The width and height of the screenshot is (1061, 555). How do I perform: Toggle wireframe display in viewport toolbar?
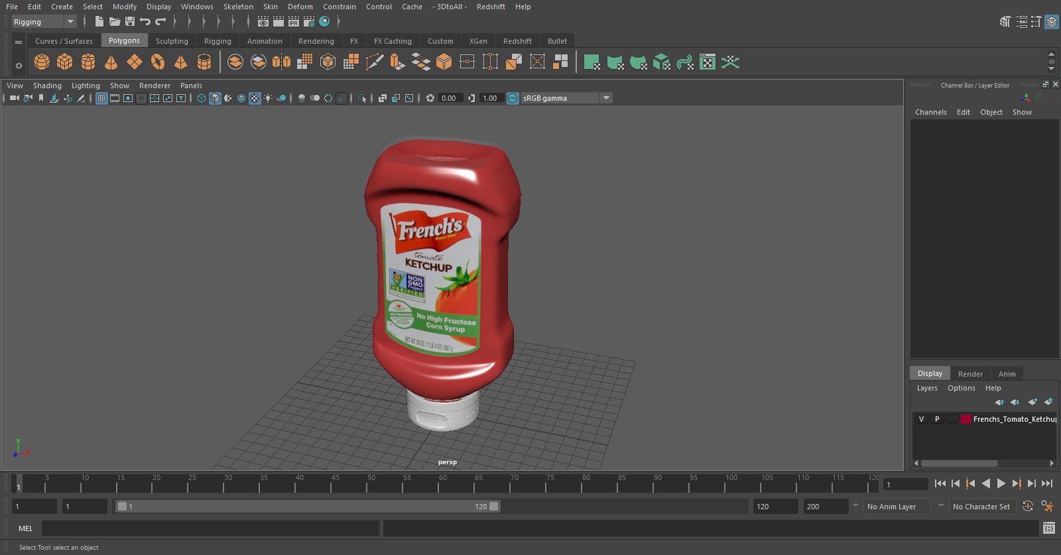pos(202,98)
